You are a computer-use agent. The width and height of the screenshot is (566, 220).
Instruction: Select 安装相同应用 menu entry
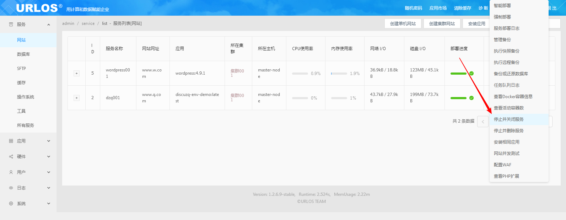(519, 142)
